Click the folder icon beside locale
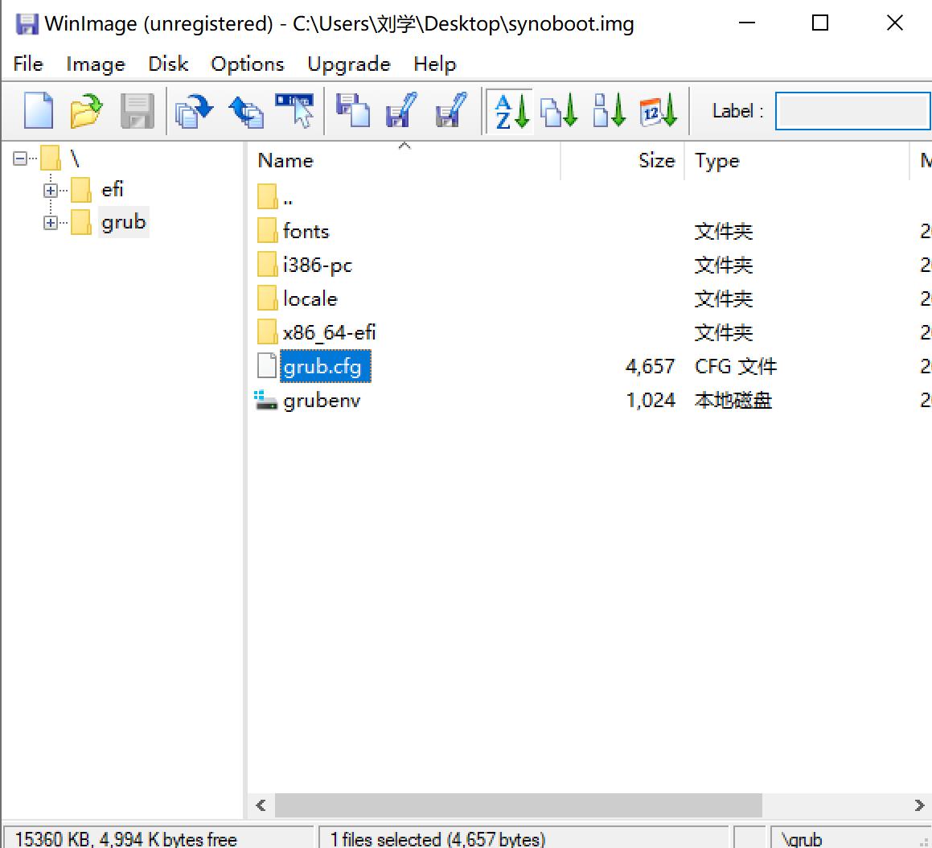 268,298
